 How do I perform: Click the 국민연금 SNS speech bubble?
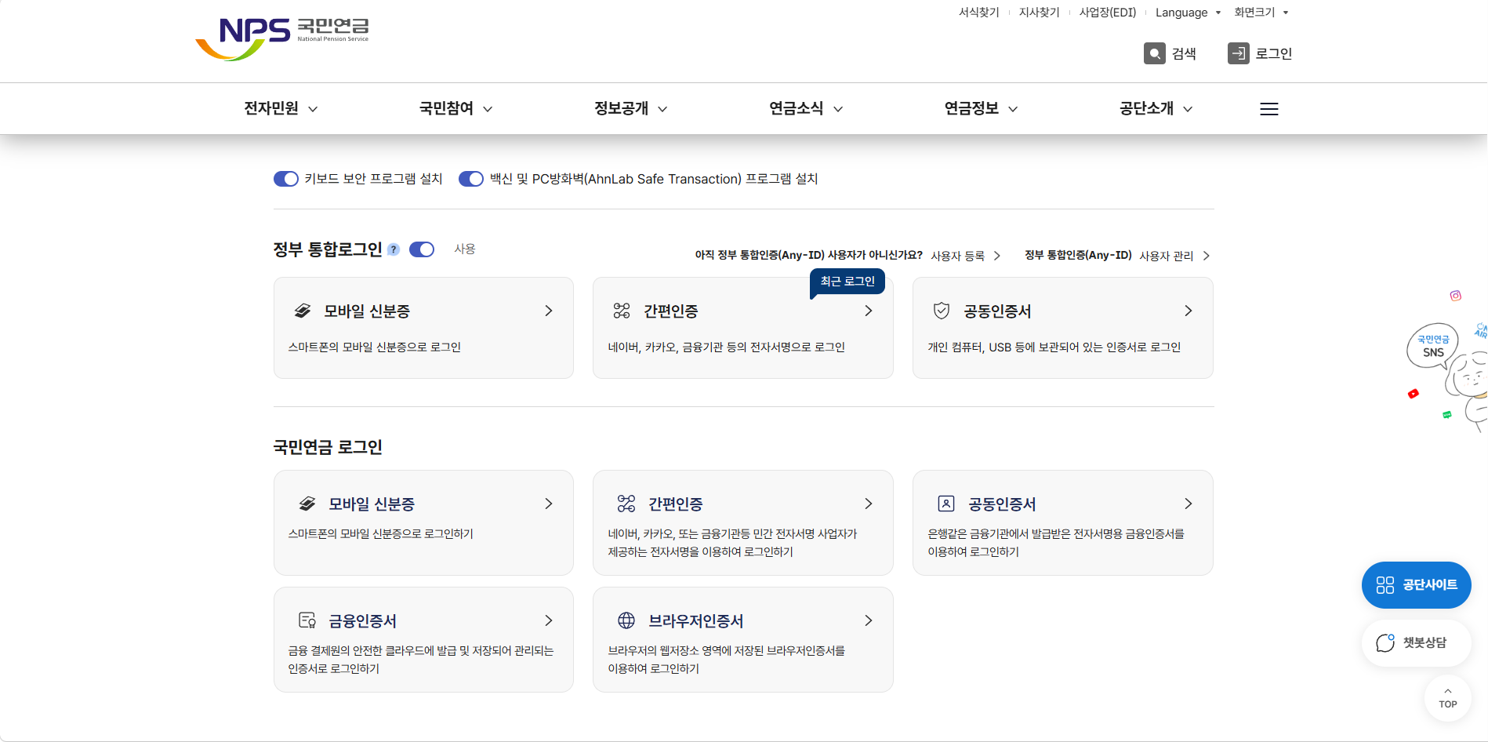1432,346
